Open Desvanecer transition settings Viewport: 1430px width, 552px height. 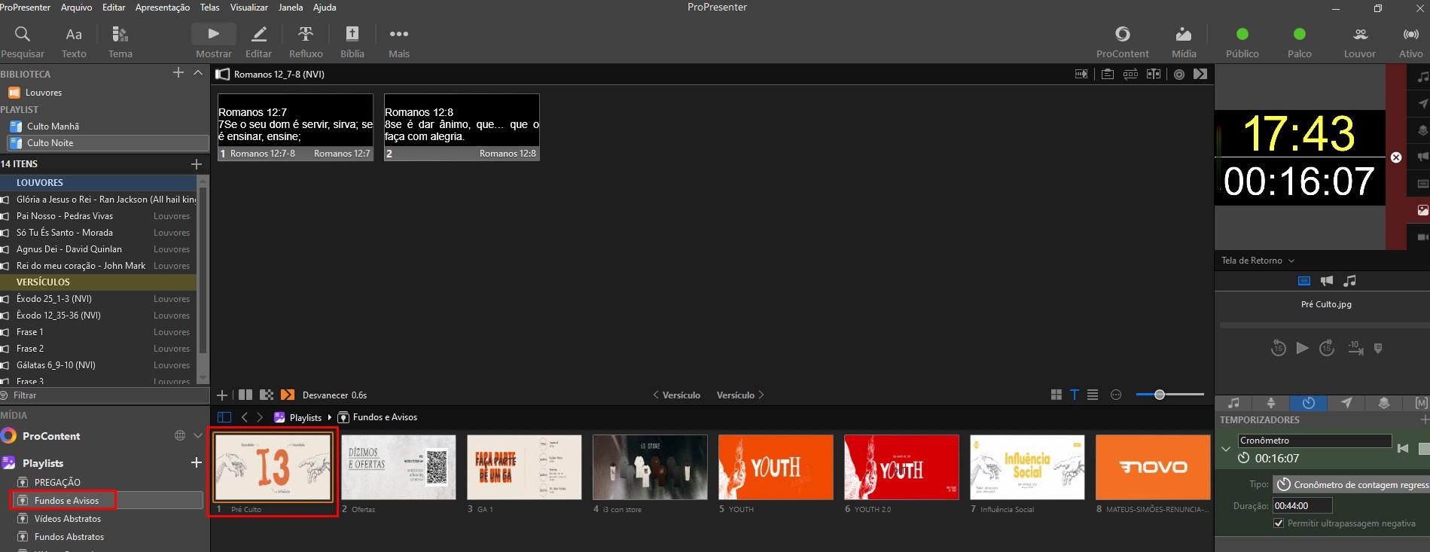(334, 395)
